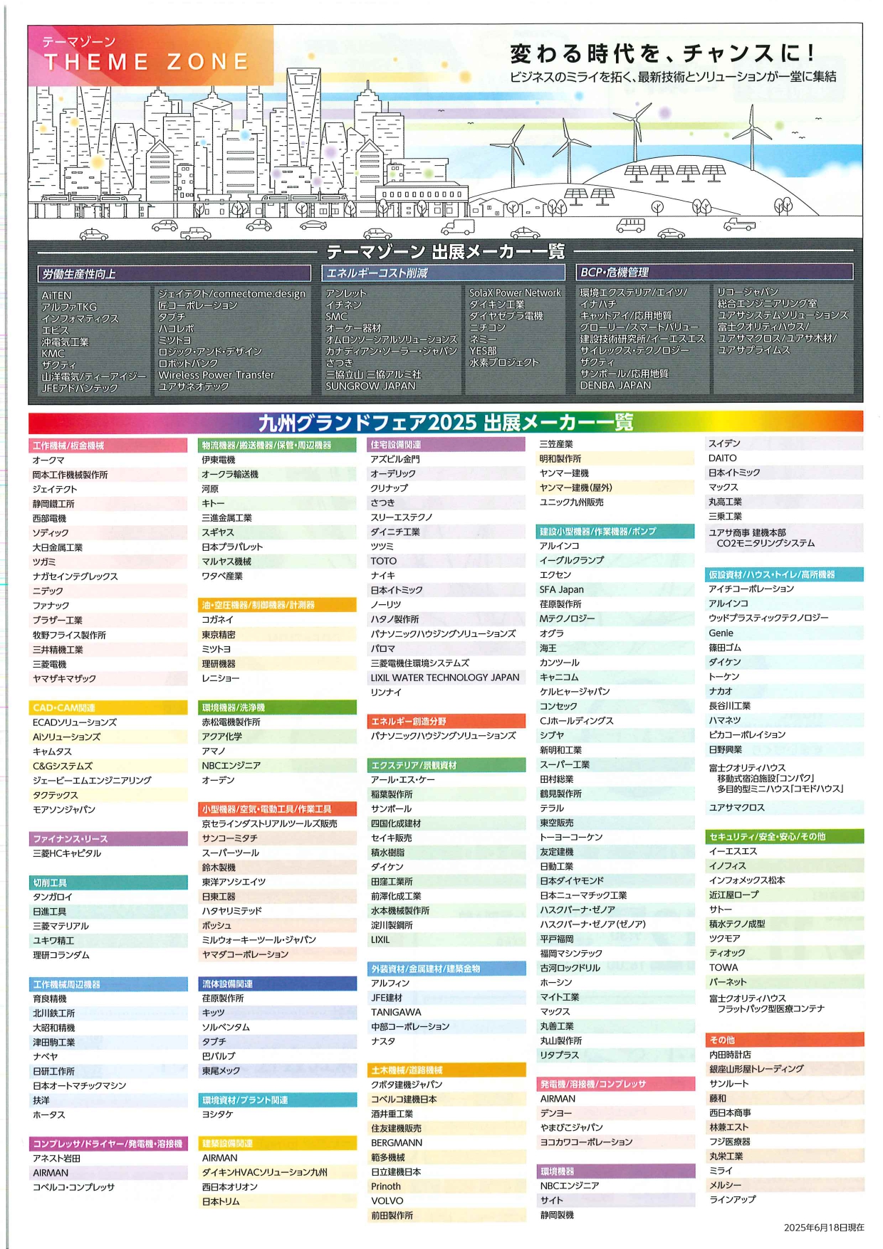This screenshot has height=1249, width=883.
Task: Click the "VOLVO" row
Action: [446, 1201]
